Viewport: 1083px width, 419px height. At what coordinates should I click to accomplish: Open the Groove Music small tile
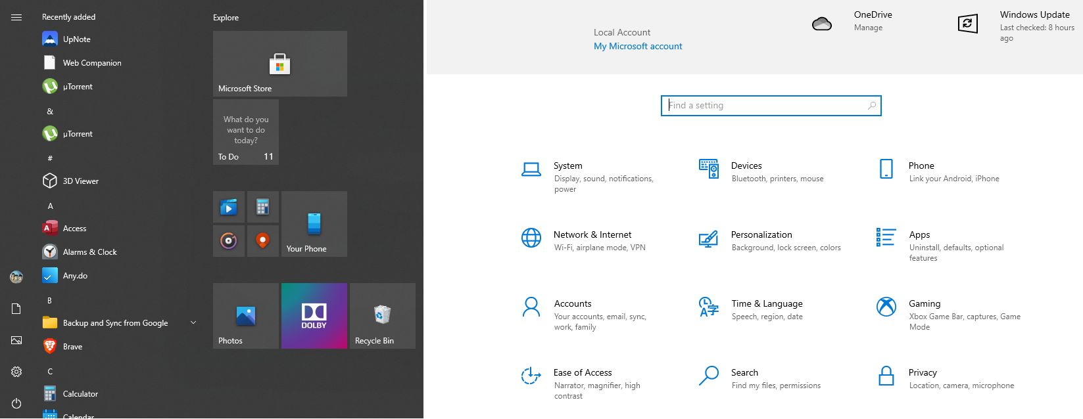tap(229, 241)
